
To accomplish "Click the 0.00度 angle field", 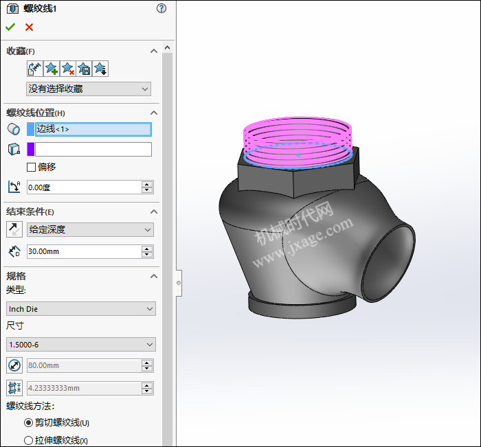I will point(85,187).
